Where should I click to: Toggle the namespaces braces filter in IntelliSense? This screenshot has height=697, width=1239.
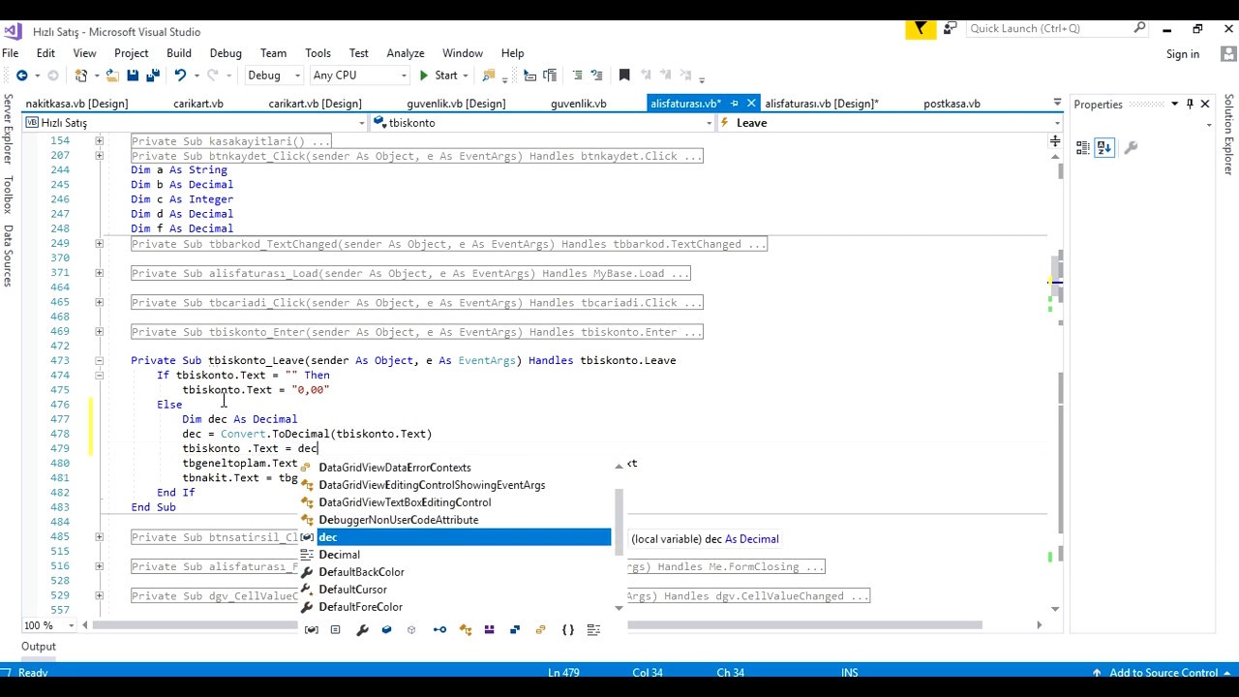point(568,630)
